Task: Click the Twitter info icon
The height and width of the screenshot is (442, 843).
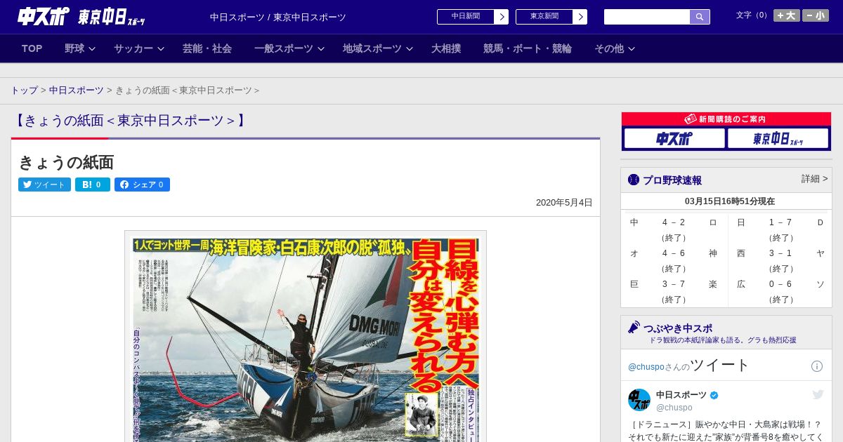Action: coord(817,366)
